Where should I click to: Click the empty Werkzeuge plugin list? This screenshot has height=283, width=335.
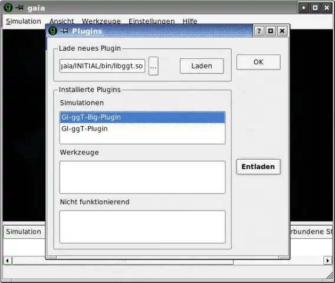pyautogui.click(x=142, y=177)
